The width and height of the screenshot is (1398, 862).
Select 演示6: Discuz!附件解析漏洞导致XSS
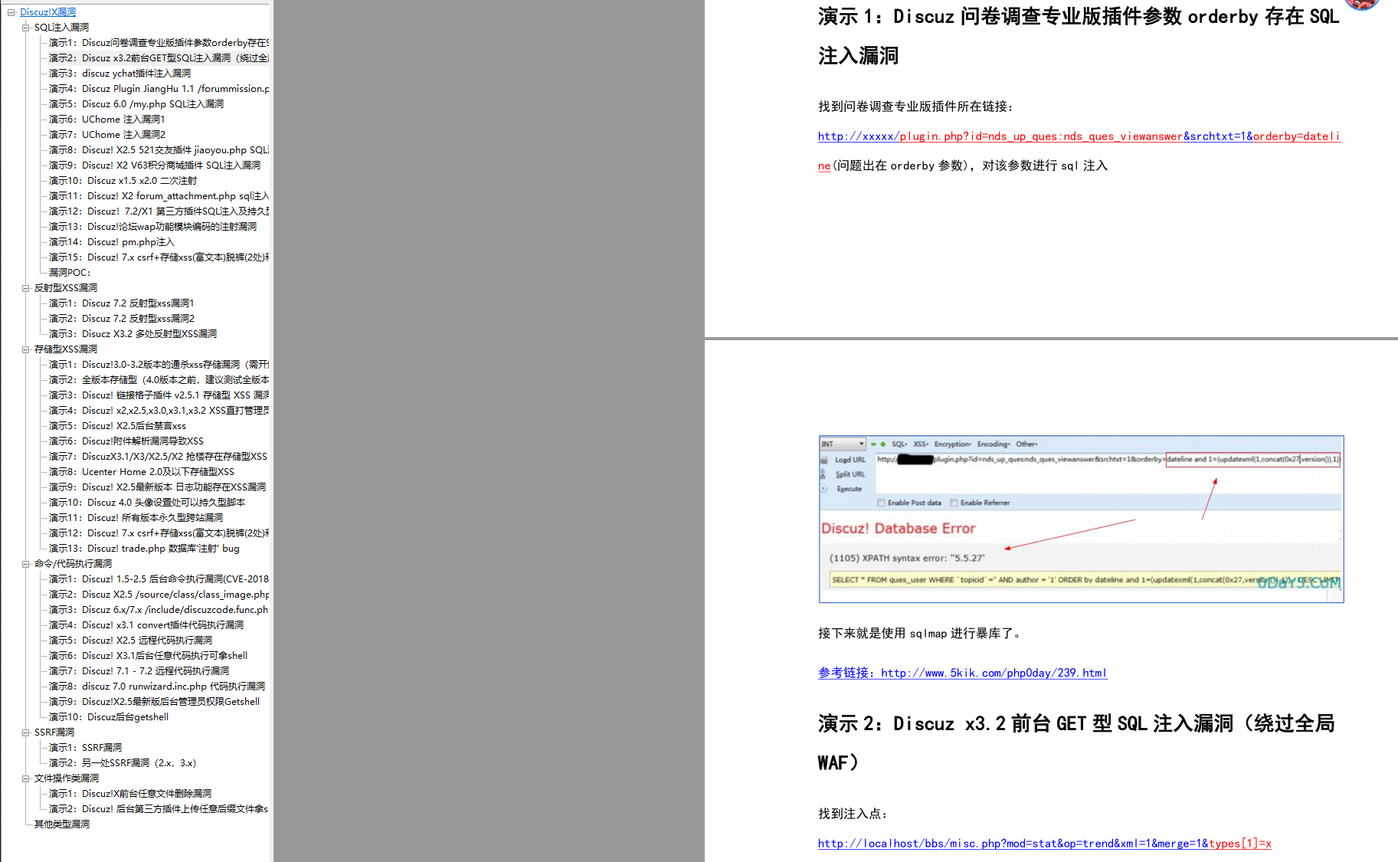click(x=126, y=441)
